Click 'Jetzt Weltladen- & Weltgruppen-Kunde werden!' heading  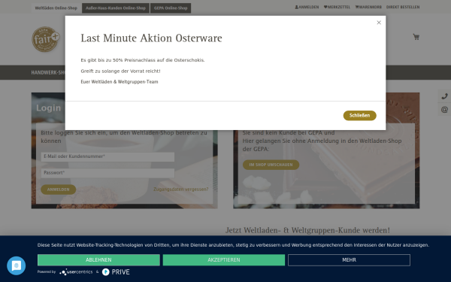click(x=307, y=230)
